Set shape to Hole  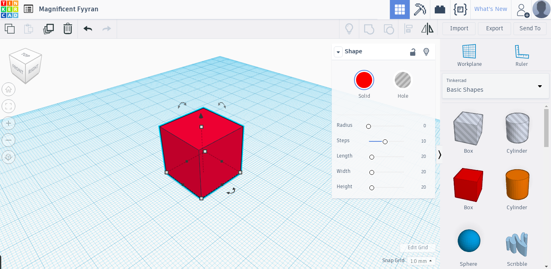click(402, 80)
